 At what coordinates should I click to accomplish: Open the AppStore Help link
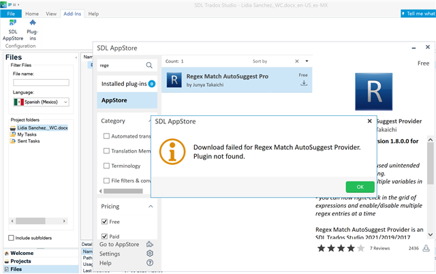(106, 263)
